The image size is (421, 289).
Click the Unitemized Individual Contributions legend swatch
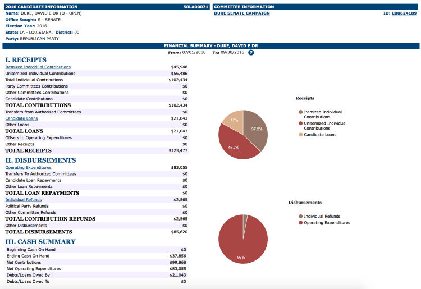[x=301, y=123]
